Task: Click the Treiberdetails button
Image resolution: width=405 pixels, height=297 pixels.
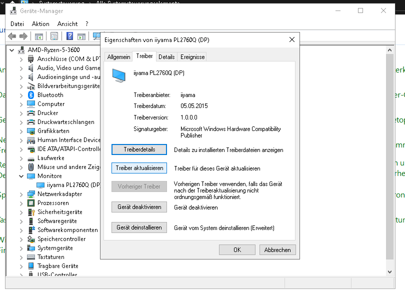Action: [139, 149]
